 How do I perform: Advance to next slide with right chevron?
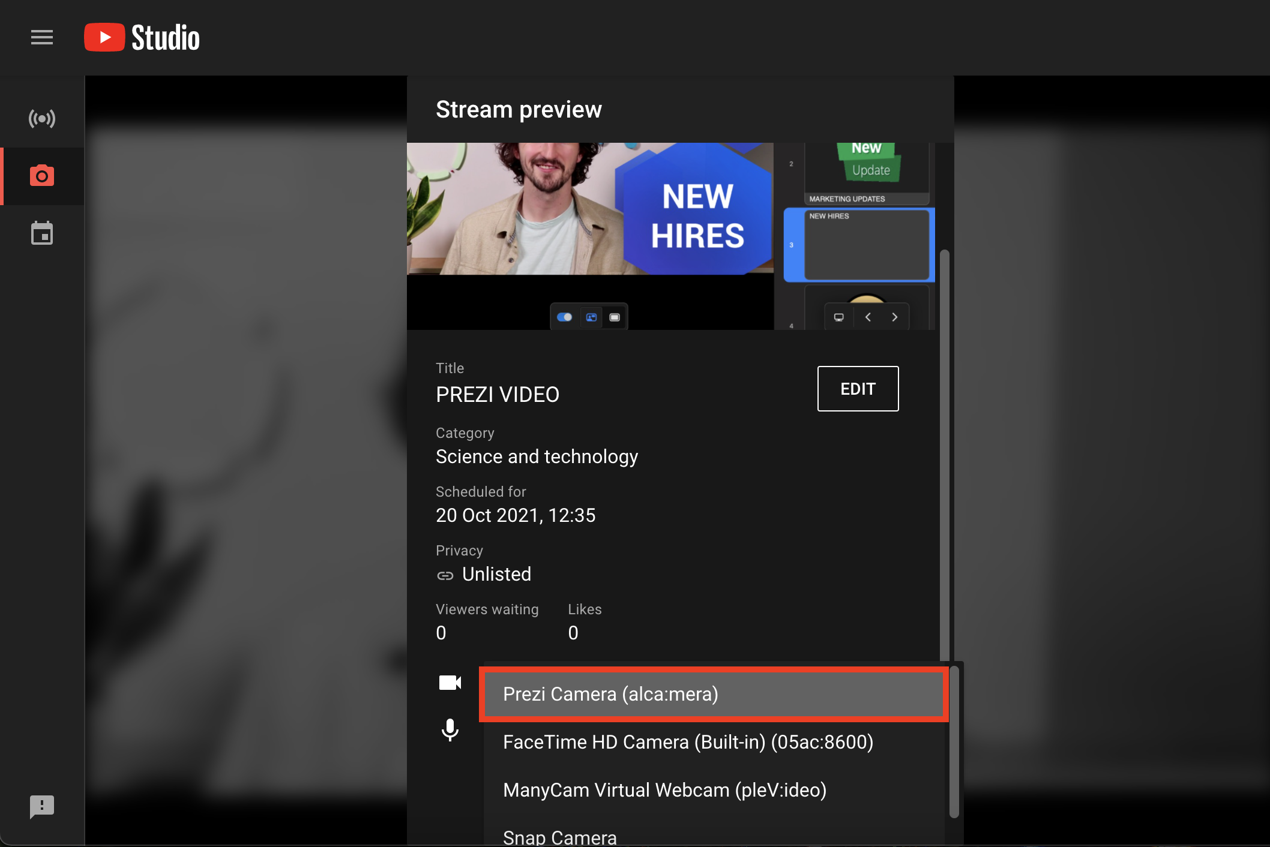click(x=894, y=317)
